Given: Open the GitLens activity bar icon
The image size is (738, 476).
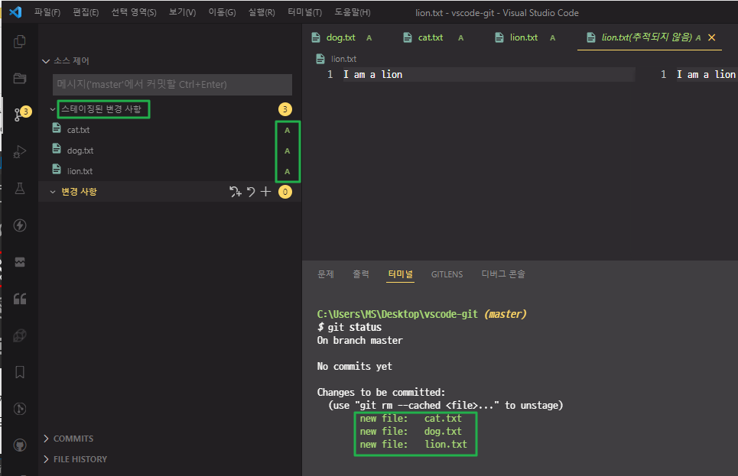Looking at the screenshot, I should point(19,409).
